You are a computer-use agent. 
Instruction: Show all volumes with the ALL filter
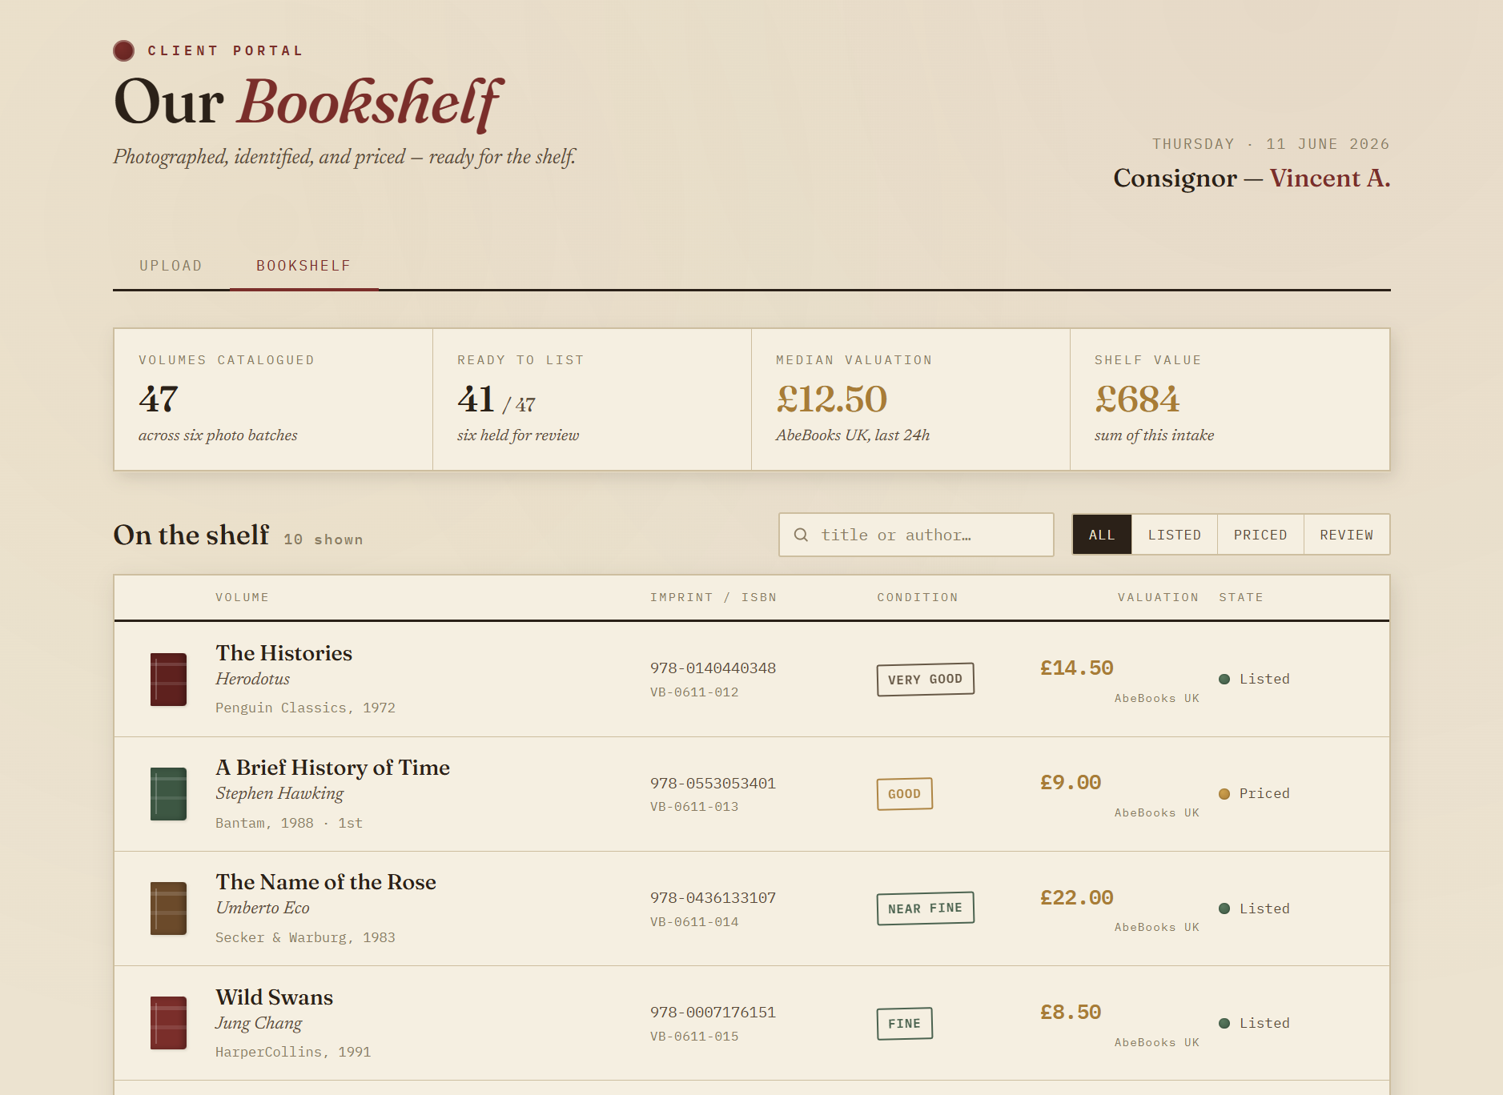tap(1102, 535)
